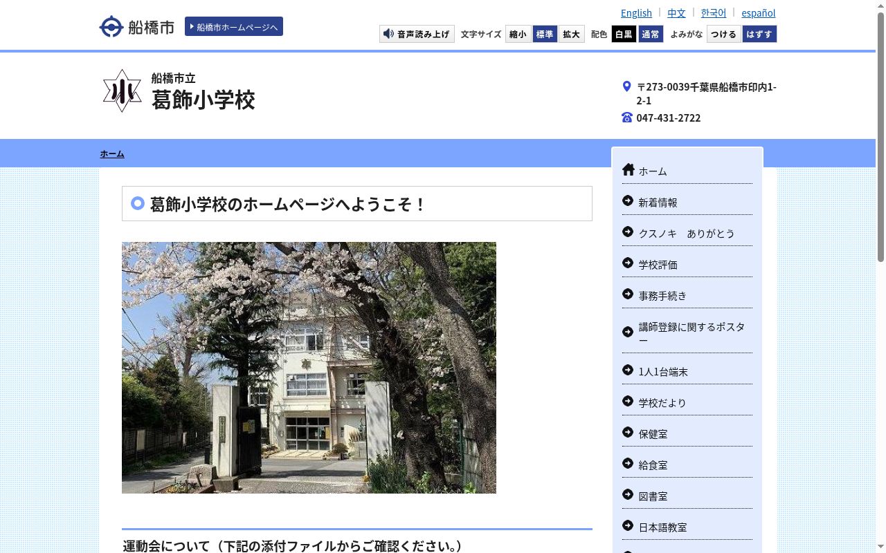Set text size to 縮小
This screenshot has width=886, height=553.
click(x=518, y=34)
